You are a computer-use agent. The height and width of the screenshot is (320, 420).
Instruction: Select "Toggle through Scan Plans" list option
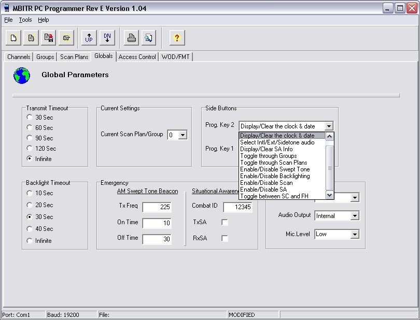coord(273,163)
